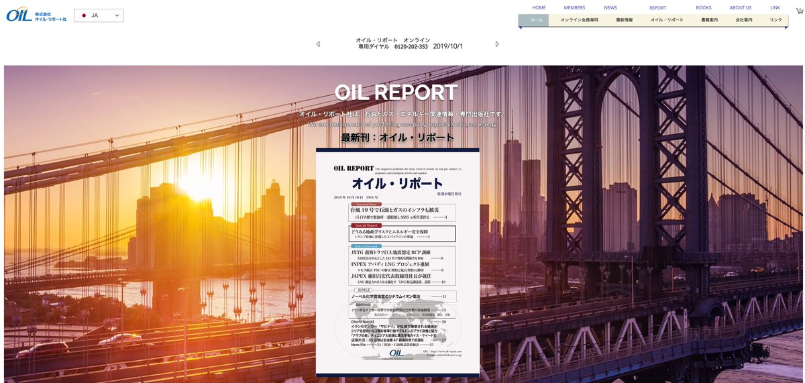Click the OIL REPORT hero title

click(x=396, y=93)
